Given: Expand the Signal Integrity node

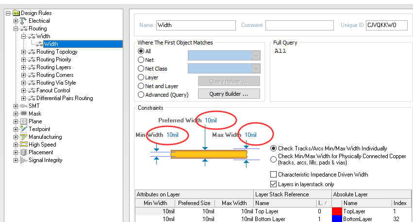Looking at the screenshot, I should point(16,160).
